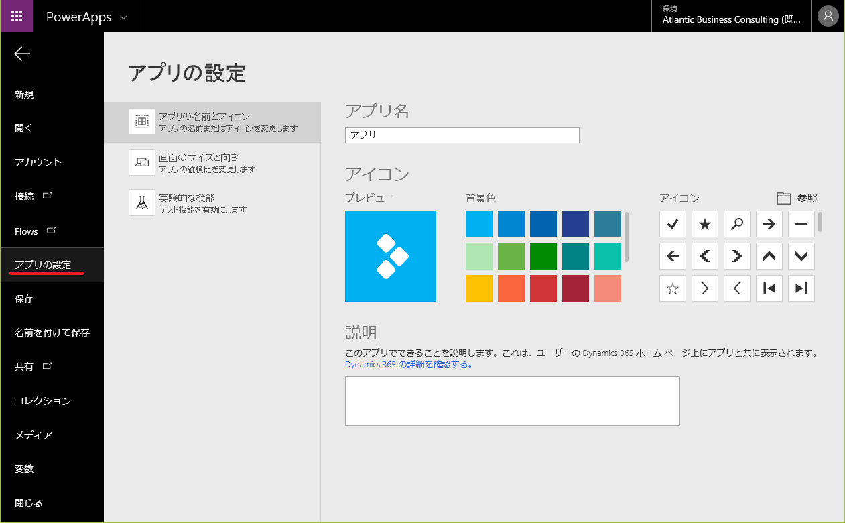Select the bold left arrow icon
Image resolution: width=845 pixels, height=523 pixels.
pos(673,256)
